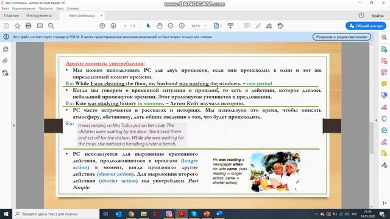The height and width of the screenshot is (219, 390).
Task: Zoom in with plus circle icon
Action: (x=182, y=26)
